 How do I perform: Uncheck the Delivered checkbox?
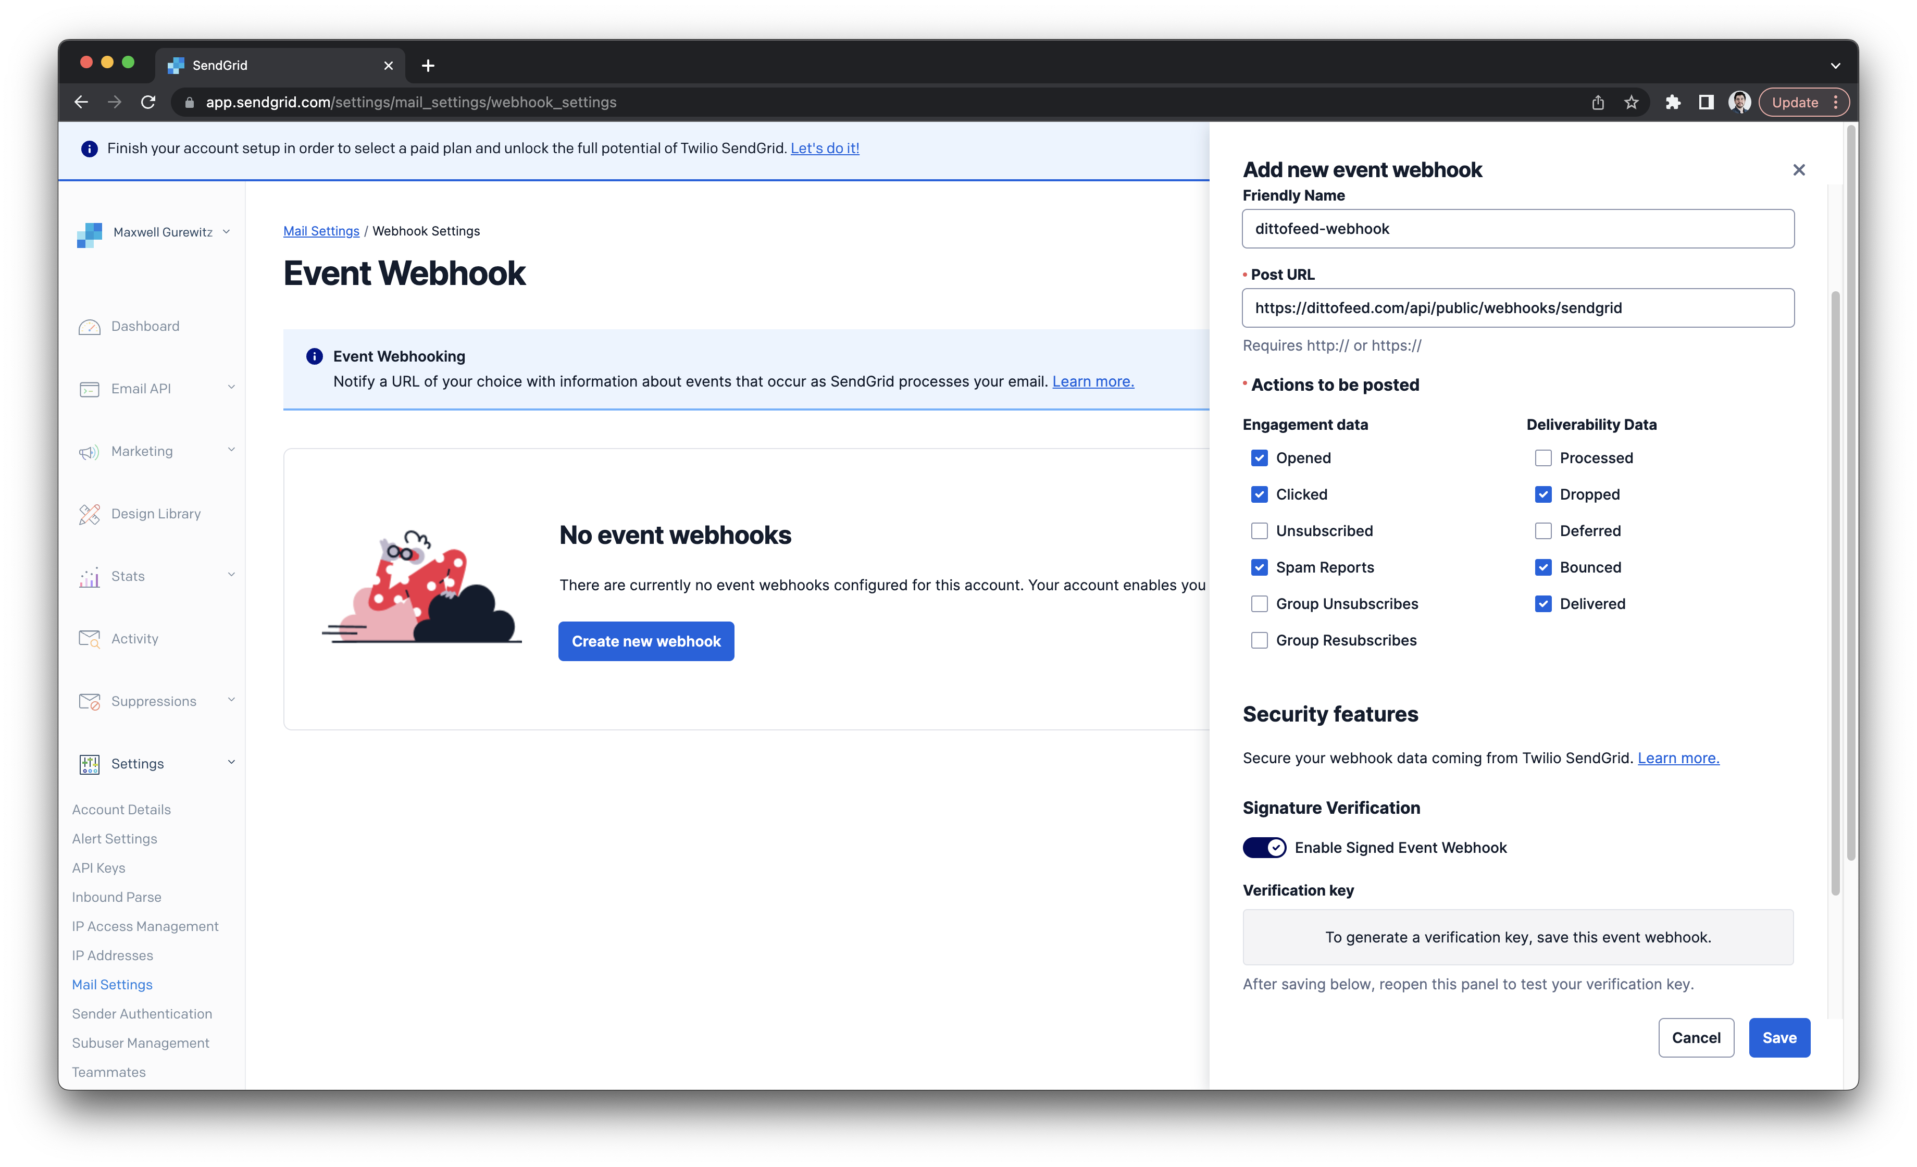pos(1543,604)
